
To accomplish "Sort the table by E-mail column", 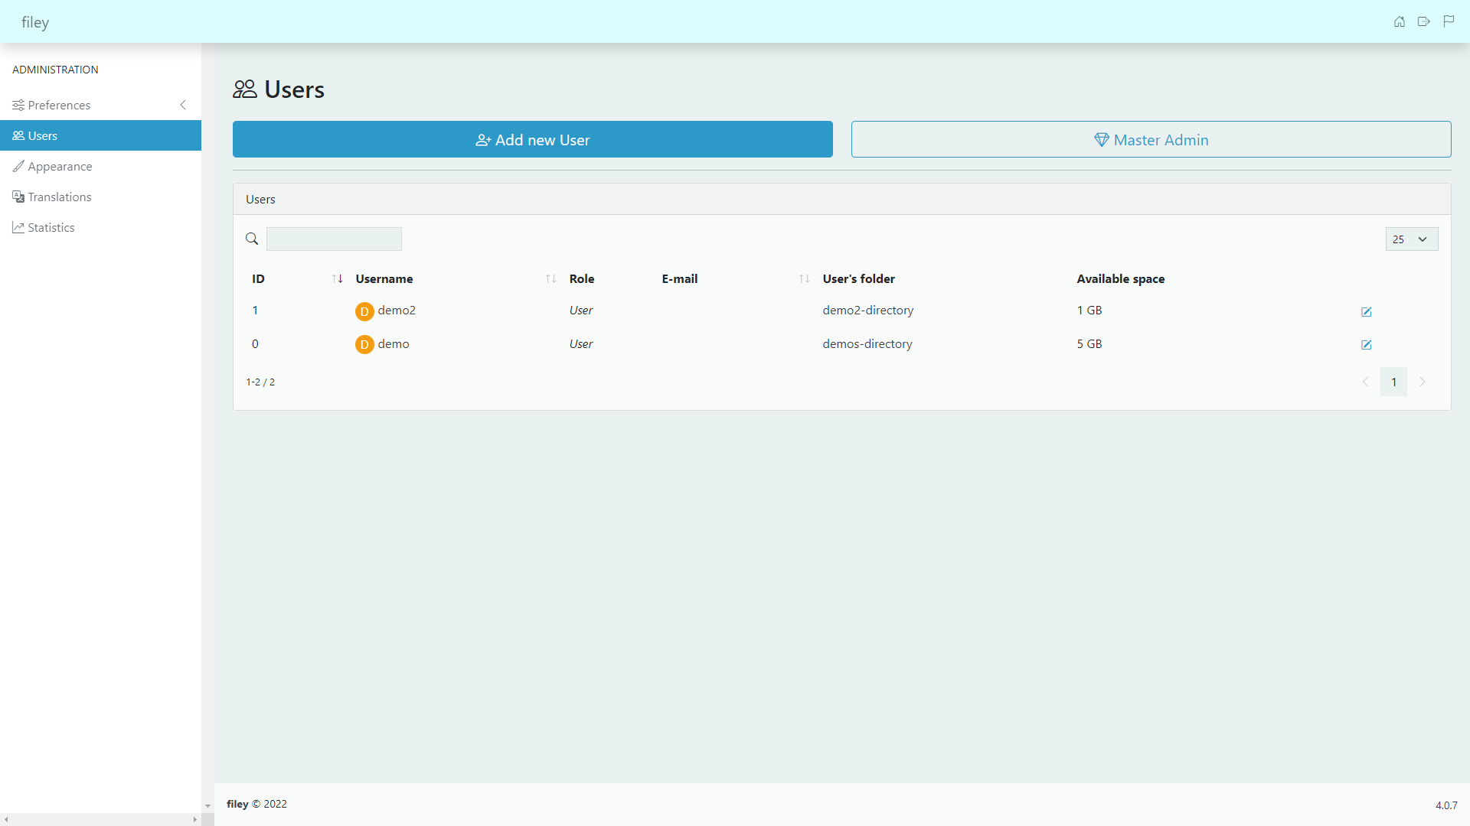I will pyautogui.click(x=804, y=279).
